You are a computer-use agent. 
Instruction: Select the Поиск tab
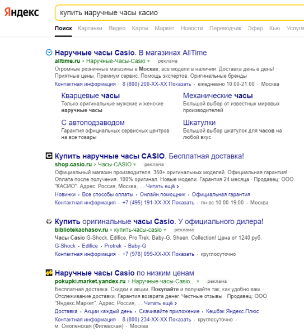[x=63, y=29]
